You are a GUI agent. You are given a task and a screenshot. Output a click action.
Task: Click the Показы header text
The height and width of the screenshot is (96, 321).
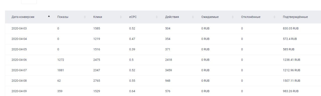click(x=63, y=17)
